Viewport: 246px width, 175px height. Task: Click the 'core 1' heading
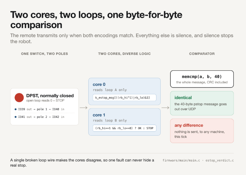click(x=99, y=115)
